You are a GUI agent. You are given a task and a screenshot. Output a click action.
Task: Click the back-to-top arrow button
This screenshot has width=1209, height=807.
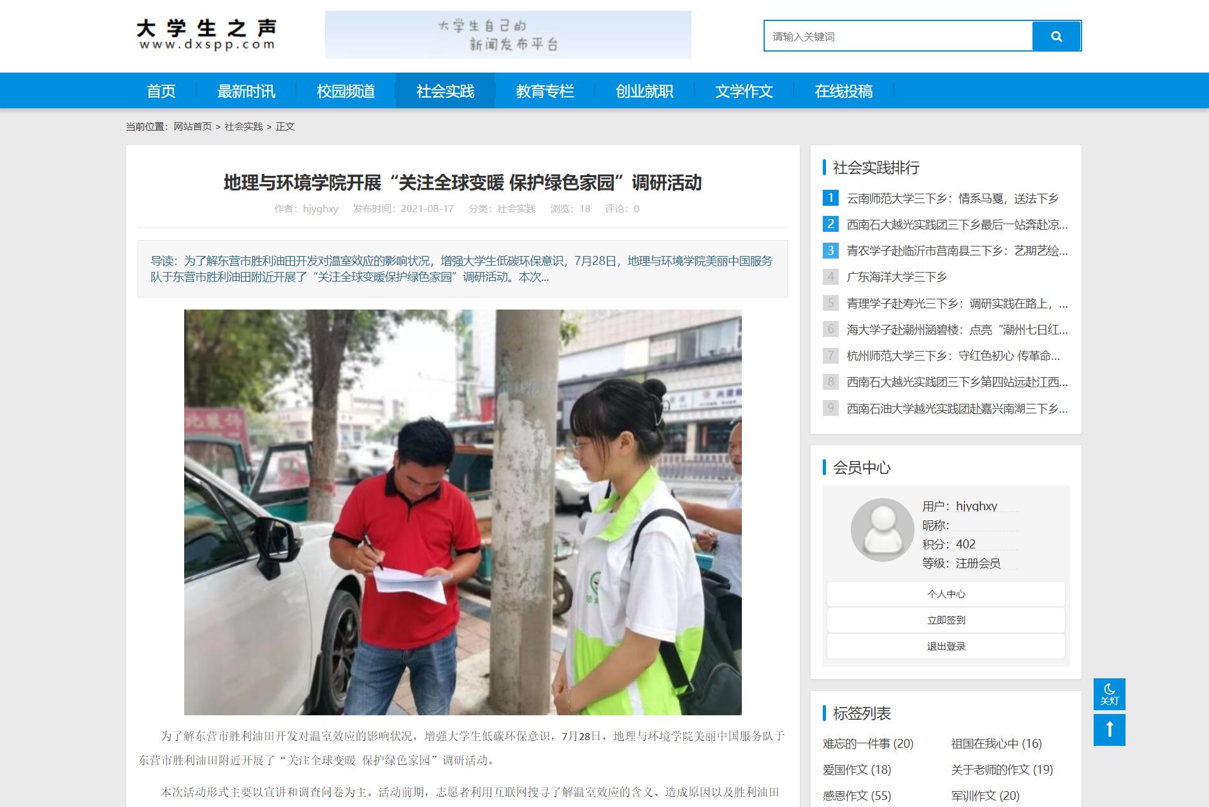click(x=1109, y=730)
